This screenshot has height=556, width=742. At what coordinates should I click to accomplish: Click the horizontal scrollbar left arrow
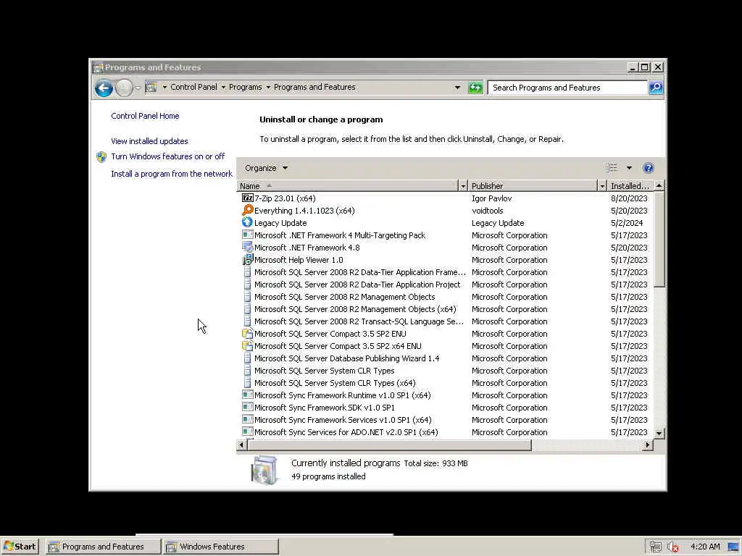tap(241, 445)
